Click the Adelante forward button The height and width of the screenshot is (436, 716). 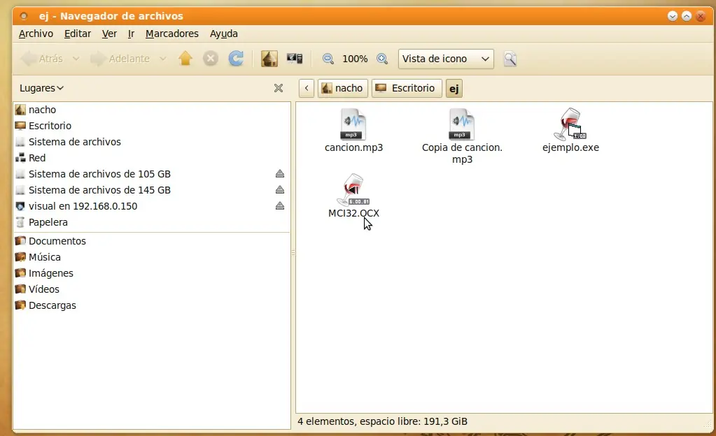pos(120,59)
